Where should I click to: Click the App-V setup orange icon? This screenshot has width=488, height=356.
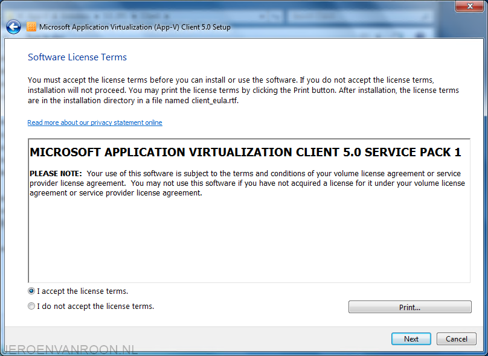(x=31, y=27)
